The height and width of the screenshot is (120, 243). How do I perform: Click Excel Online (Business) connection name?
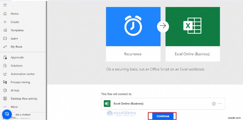128,104
